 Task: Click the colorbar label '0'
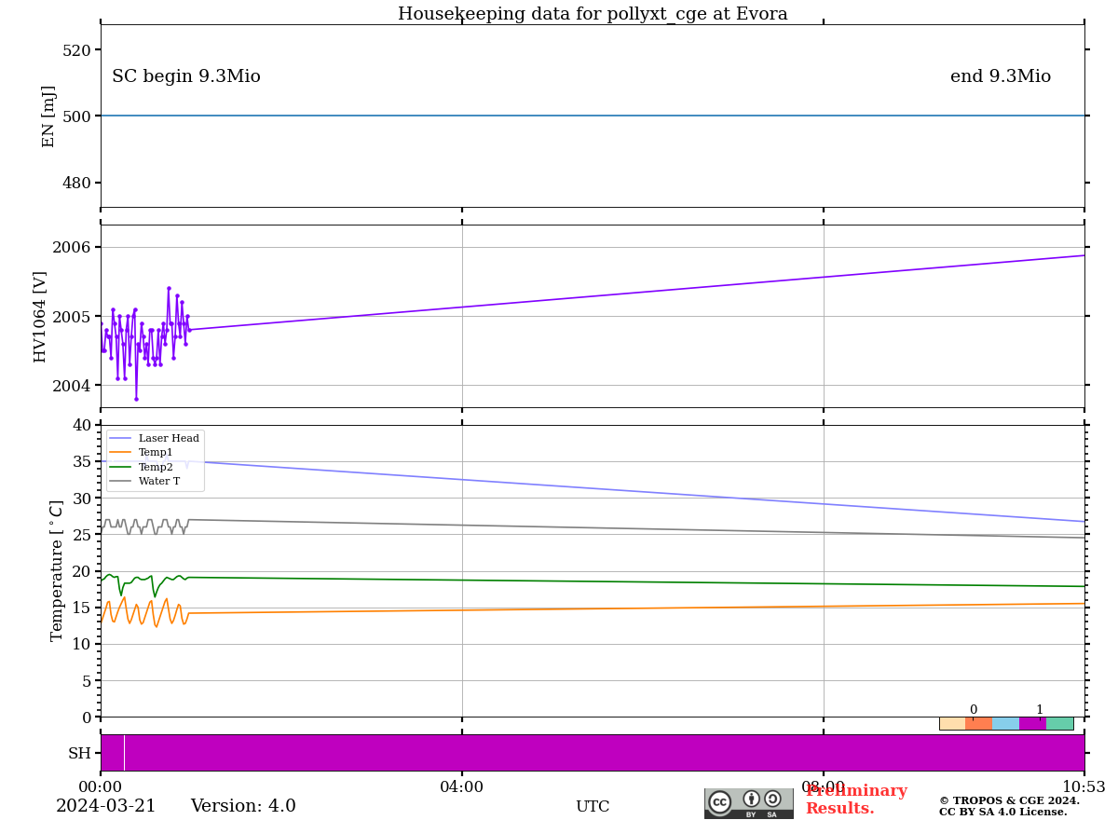click(973, 709)
